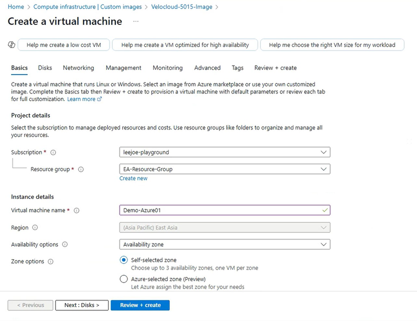417x321 pixels.
Task: Click the Virtual machine name input field
Action: 225,210
